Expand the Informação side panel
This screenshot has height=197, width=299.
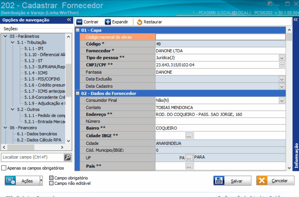click(x=295, y=20)
